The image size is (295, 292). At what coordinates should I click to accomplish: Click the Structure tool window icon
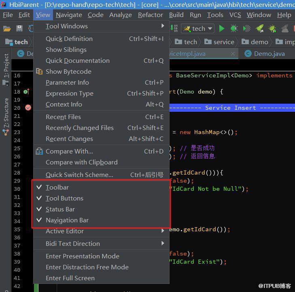pos(6,132)
